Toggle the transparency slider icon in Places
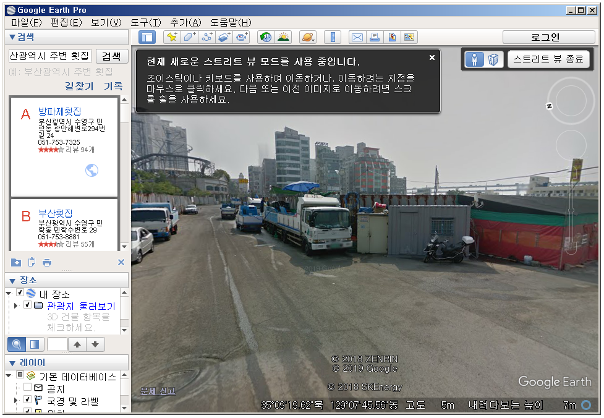This screenshot has width=604, height=418. coord(35,344)
